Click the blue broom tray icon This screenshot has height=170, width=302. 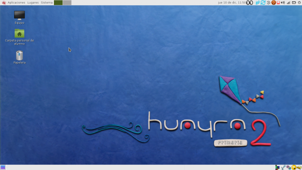pos(258,3)
